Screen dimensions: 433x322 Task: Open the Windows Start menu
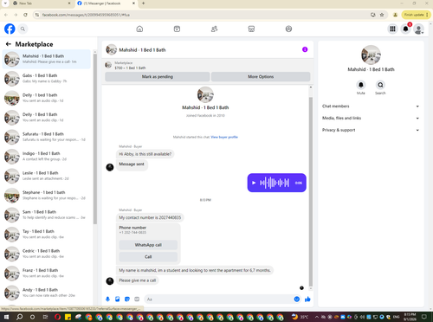click(6, 317)
